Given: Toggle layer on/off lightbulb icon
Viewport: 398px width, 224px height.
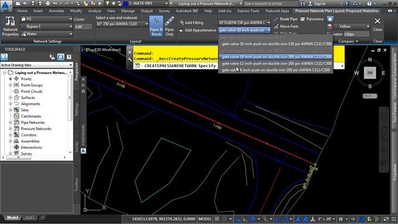Looking at the screenshot, I should click(x=108, y=4).
